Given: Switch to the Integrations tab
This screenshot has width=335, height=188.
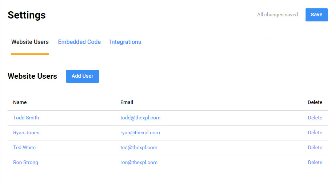Looking at the screenshot, I should (125, 42).
